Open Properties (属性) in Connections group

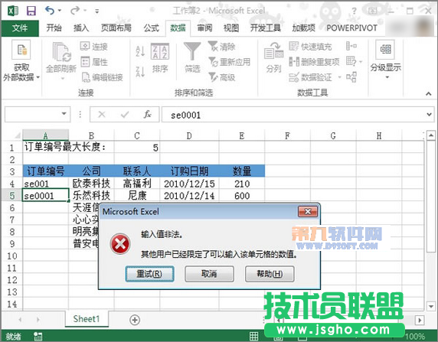[94, 62]
